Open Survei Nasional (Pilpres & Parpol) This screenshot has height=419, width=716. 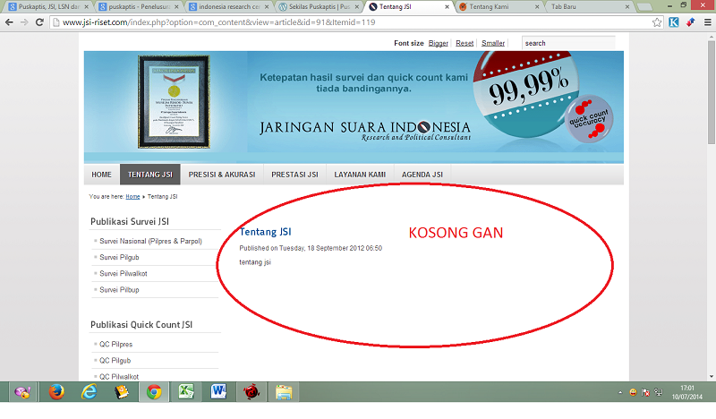click(150, 241)
